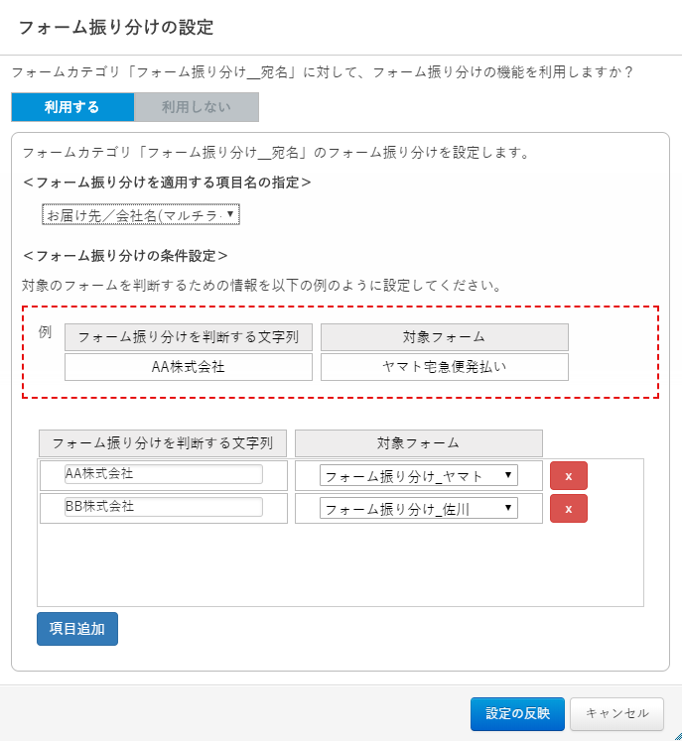Click the table's フォーム振り分けを判断する文字列 column header
682x741 pixels.
[163, 443]
